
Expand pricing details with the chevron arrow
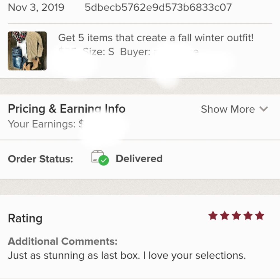pos(264,109)
